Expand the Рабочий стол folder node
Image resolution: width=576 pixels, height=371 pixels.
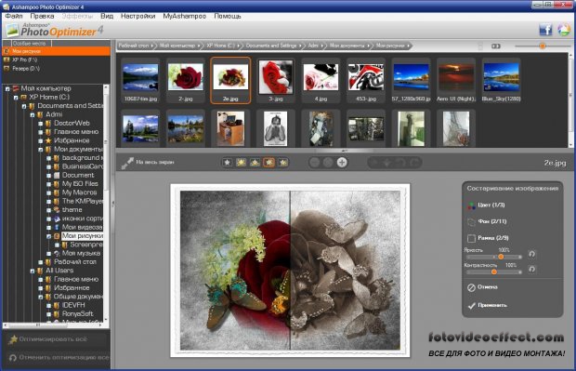click(x=41, y=262)
